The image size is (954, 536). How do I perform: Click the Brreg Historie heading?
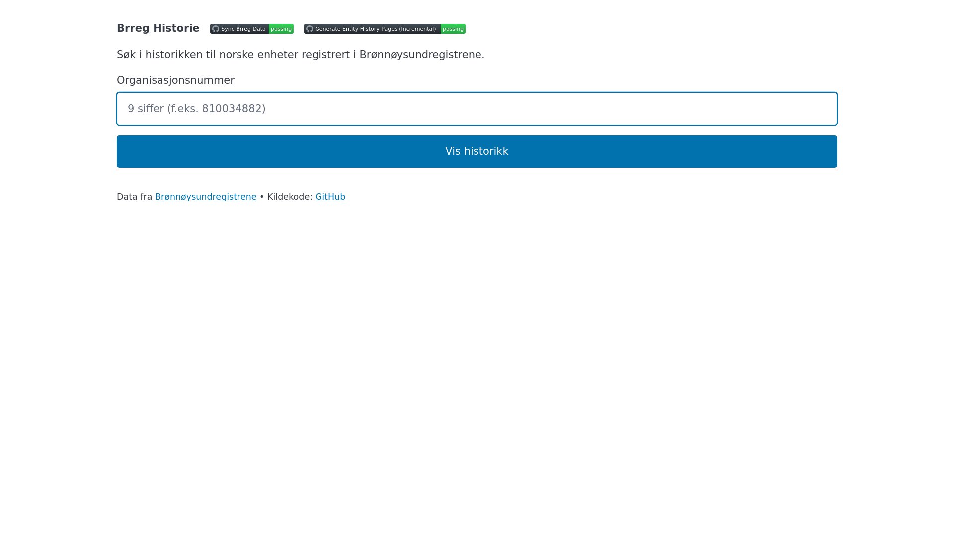[x=158, y=28]
